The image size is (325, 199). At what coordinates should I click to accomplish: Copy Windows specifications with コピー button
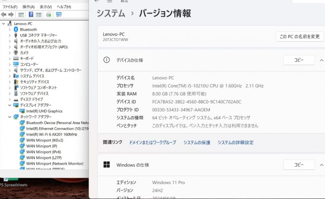(x=299, y=165)
